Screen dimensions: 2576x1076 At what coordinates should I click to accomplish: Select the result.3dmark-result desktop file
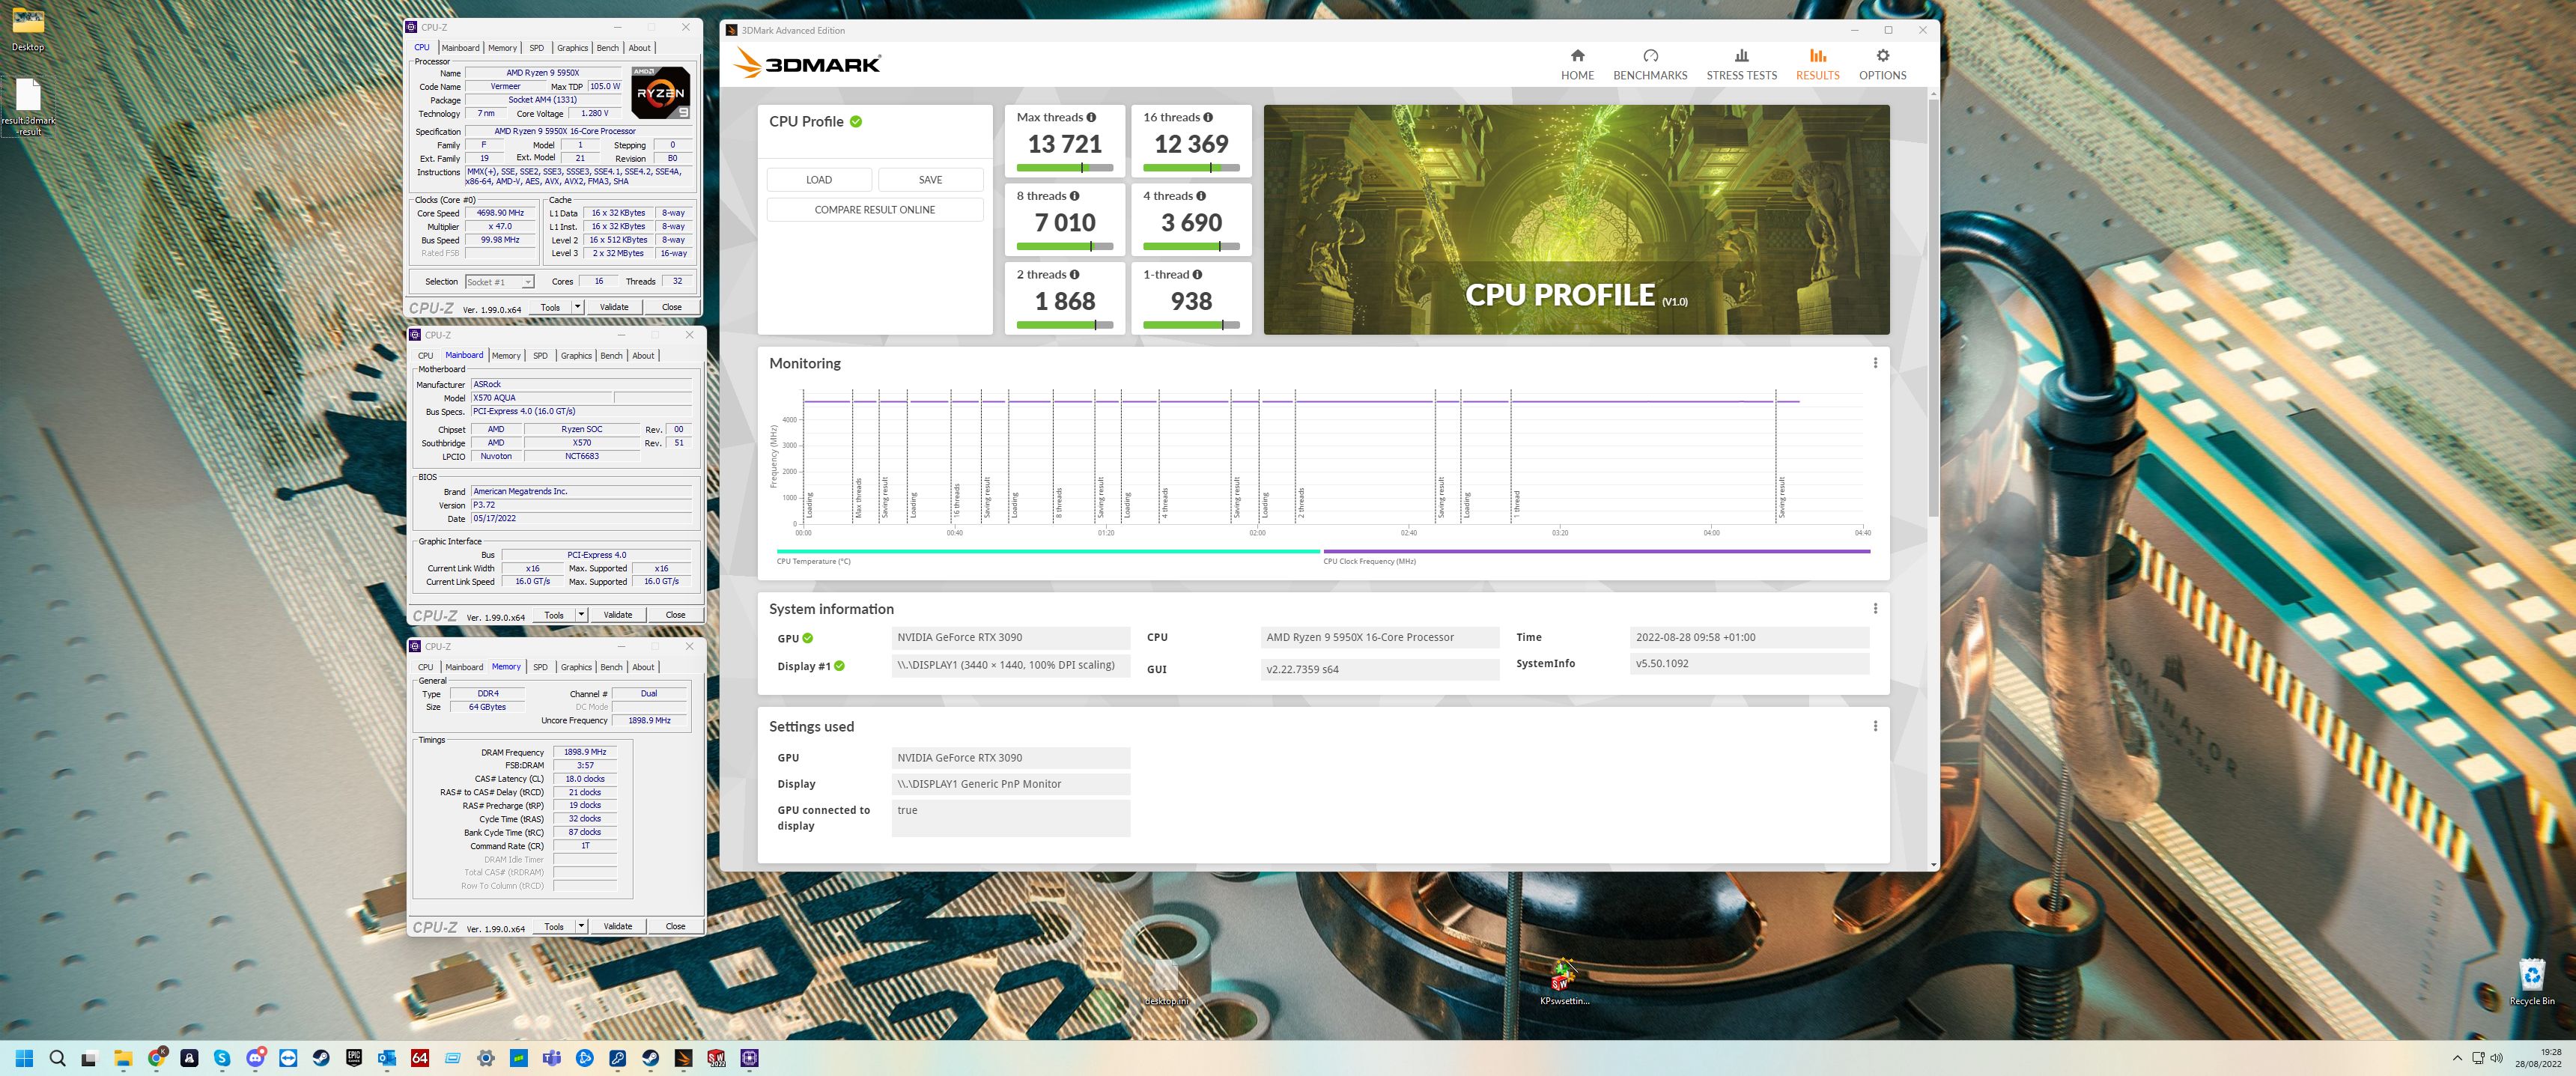click(x=28, y=107)
